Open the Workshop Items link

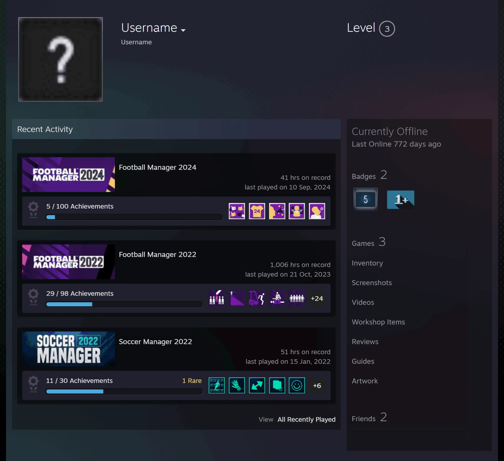(378, 322)
